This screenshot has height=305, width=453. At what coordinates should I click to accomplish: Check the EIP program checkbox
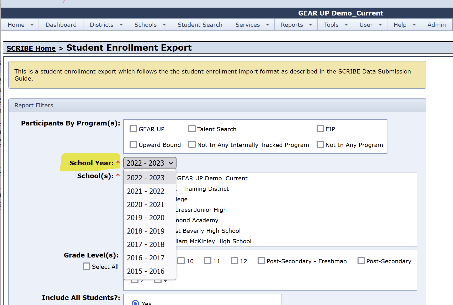click(x=320, y=129)
